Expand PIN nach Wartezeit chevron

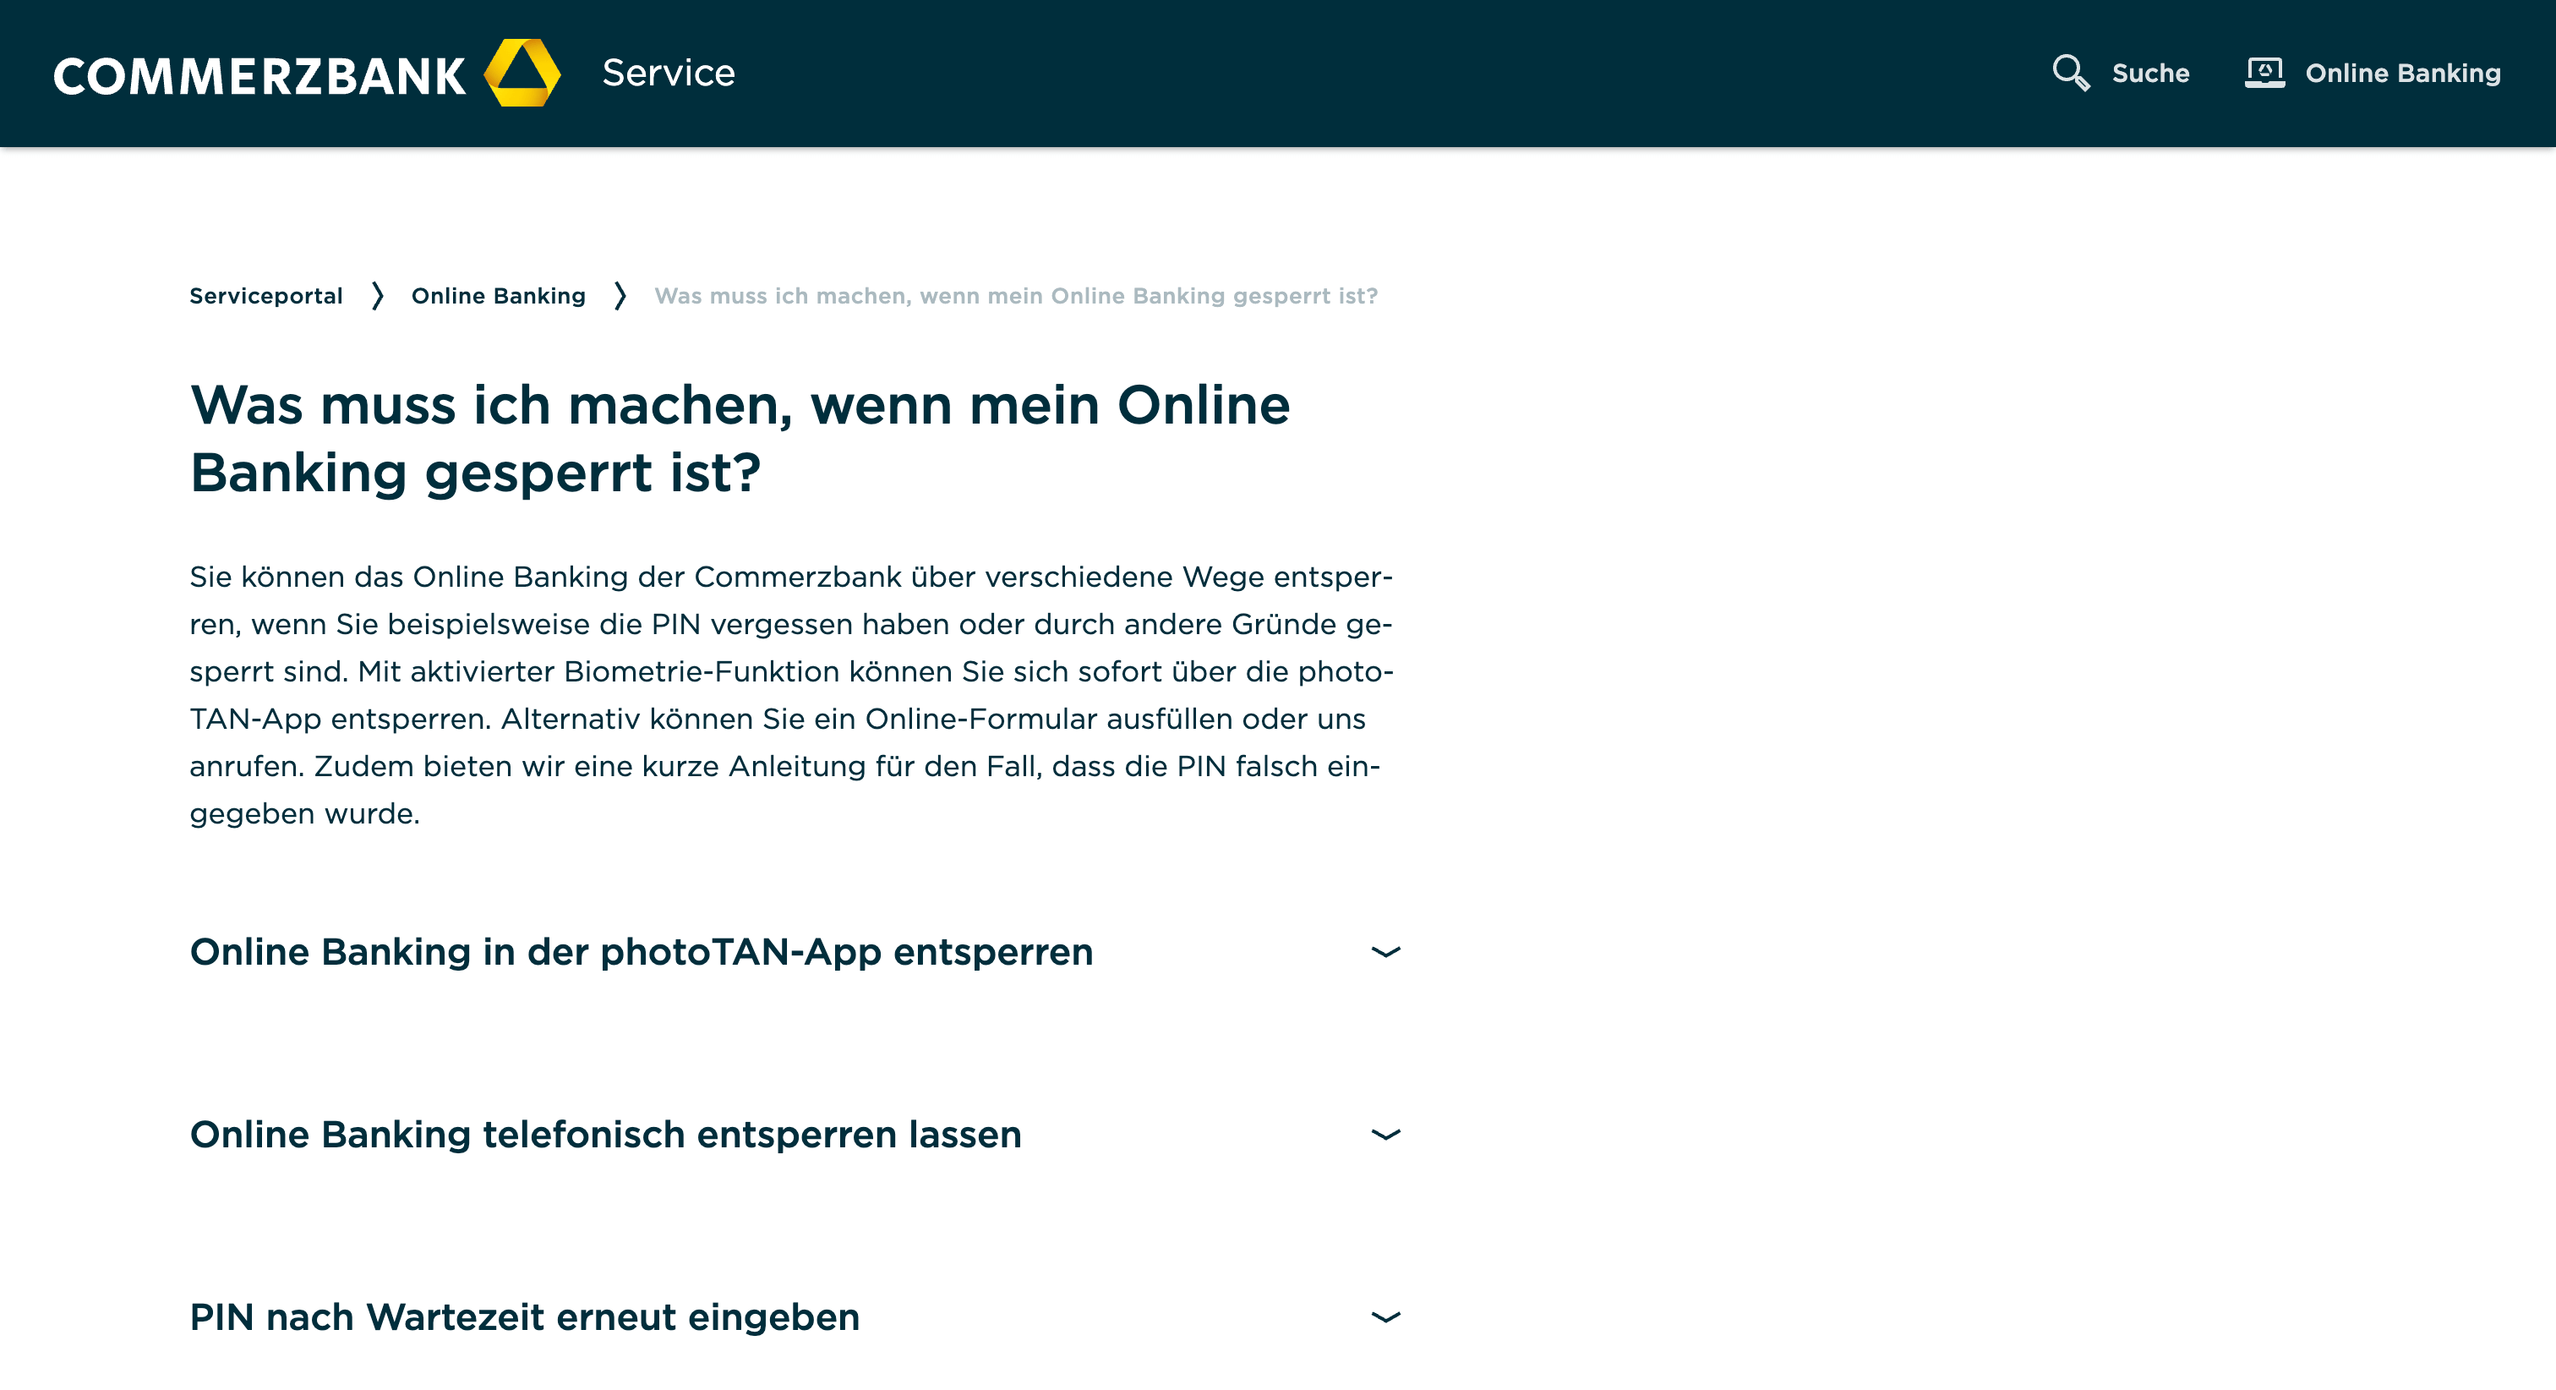(1385, 1316)
